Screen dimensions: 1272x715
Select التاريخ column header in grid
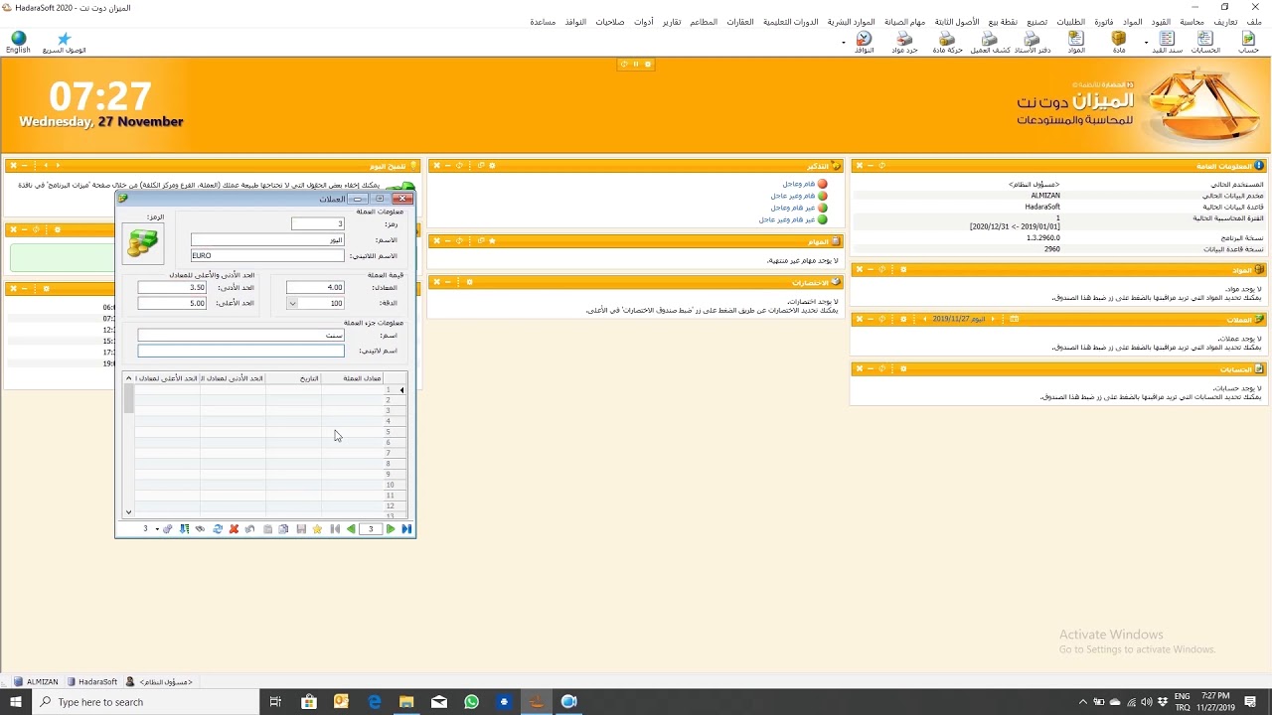tap(293, 378)
